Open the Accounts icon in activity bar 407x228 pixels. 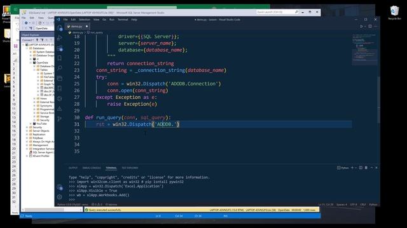click(60, 187)
